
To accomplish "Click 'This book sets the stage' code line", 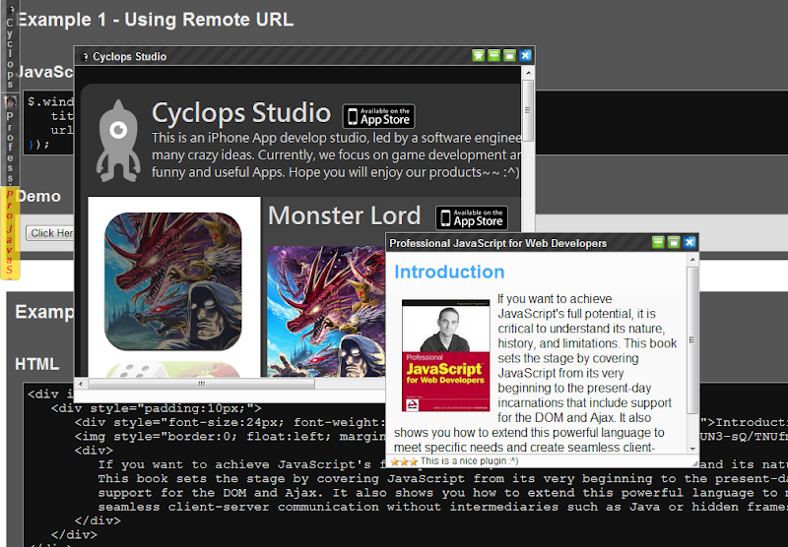I will pos(442,479).
